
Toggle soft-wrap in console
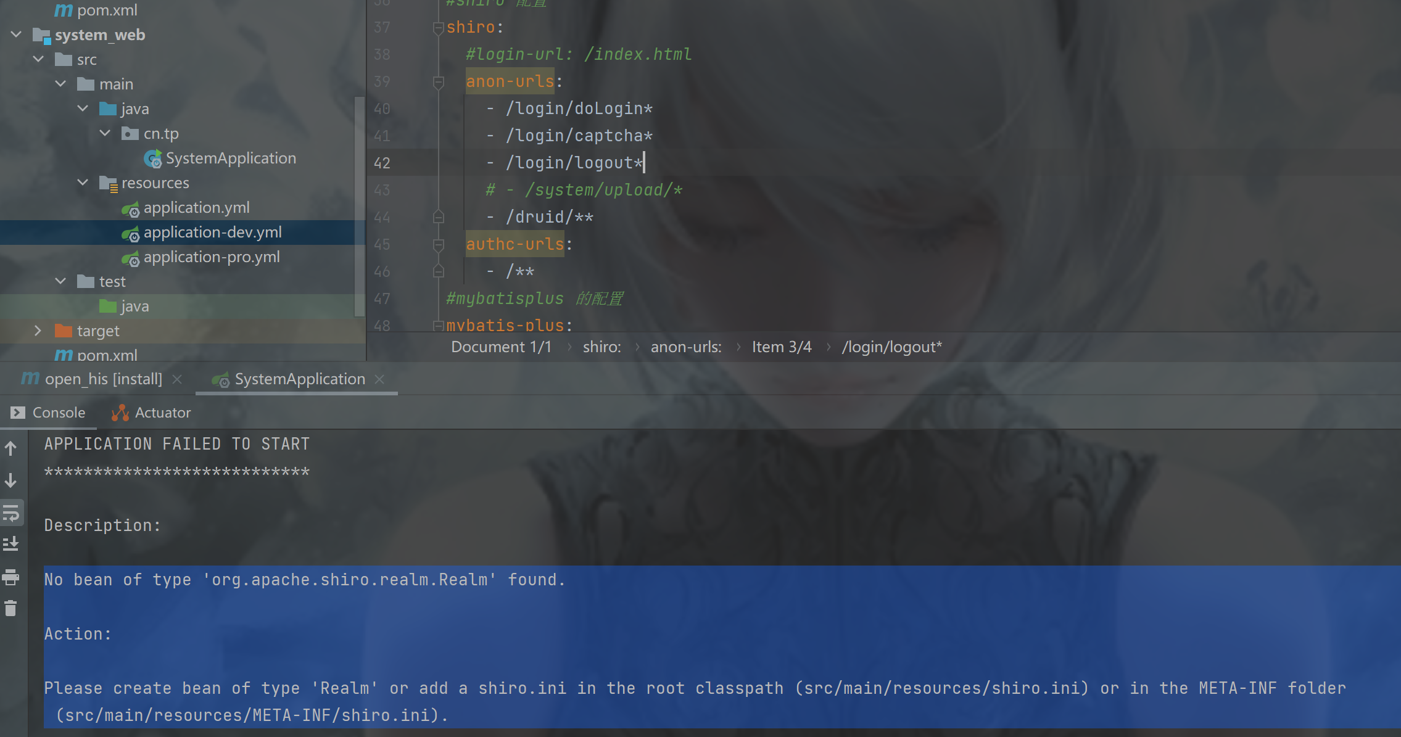point(11,513)
